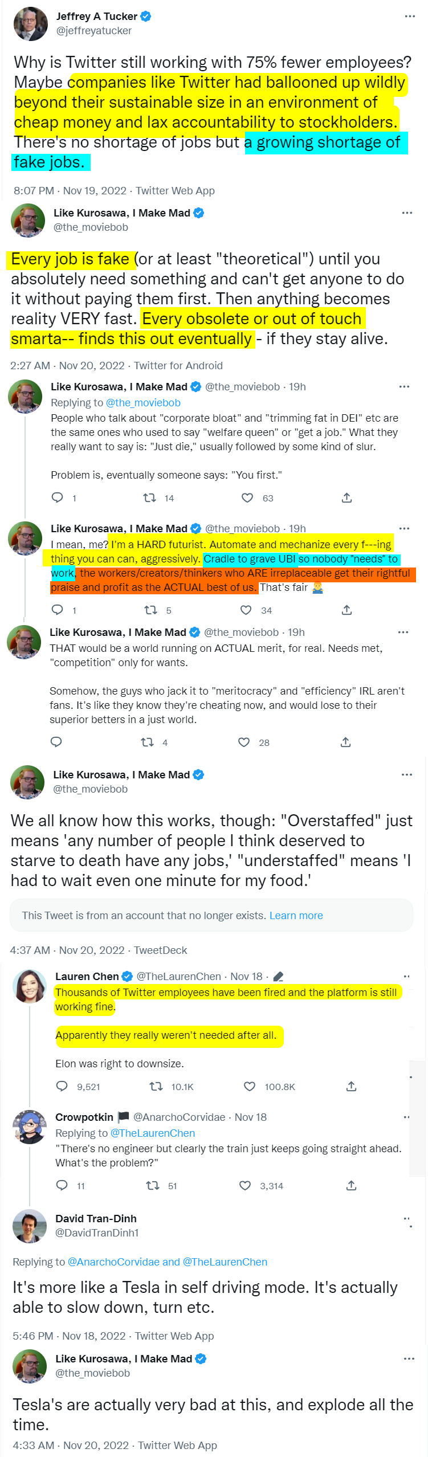
Task: Retweet Crowpotkin's tweet with 51 retweets
Action: tap(152, 1185)
